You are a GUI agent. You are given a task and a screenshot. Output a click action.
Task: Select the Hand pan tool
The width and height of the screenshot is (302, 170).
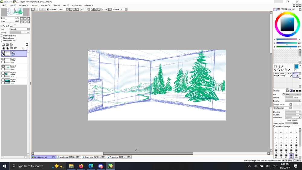pyautogui.click(x=286, y=70)
